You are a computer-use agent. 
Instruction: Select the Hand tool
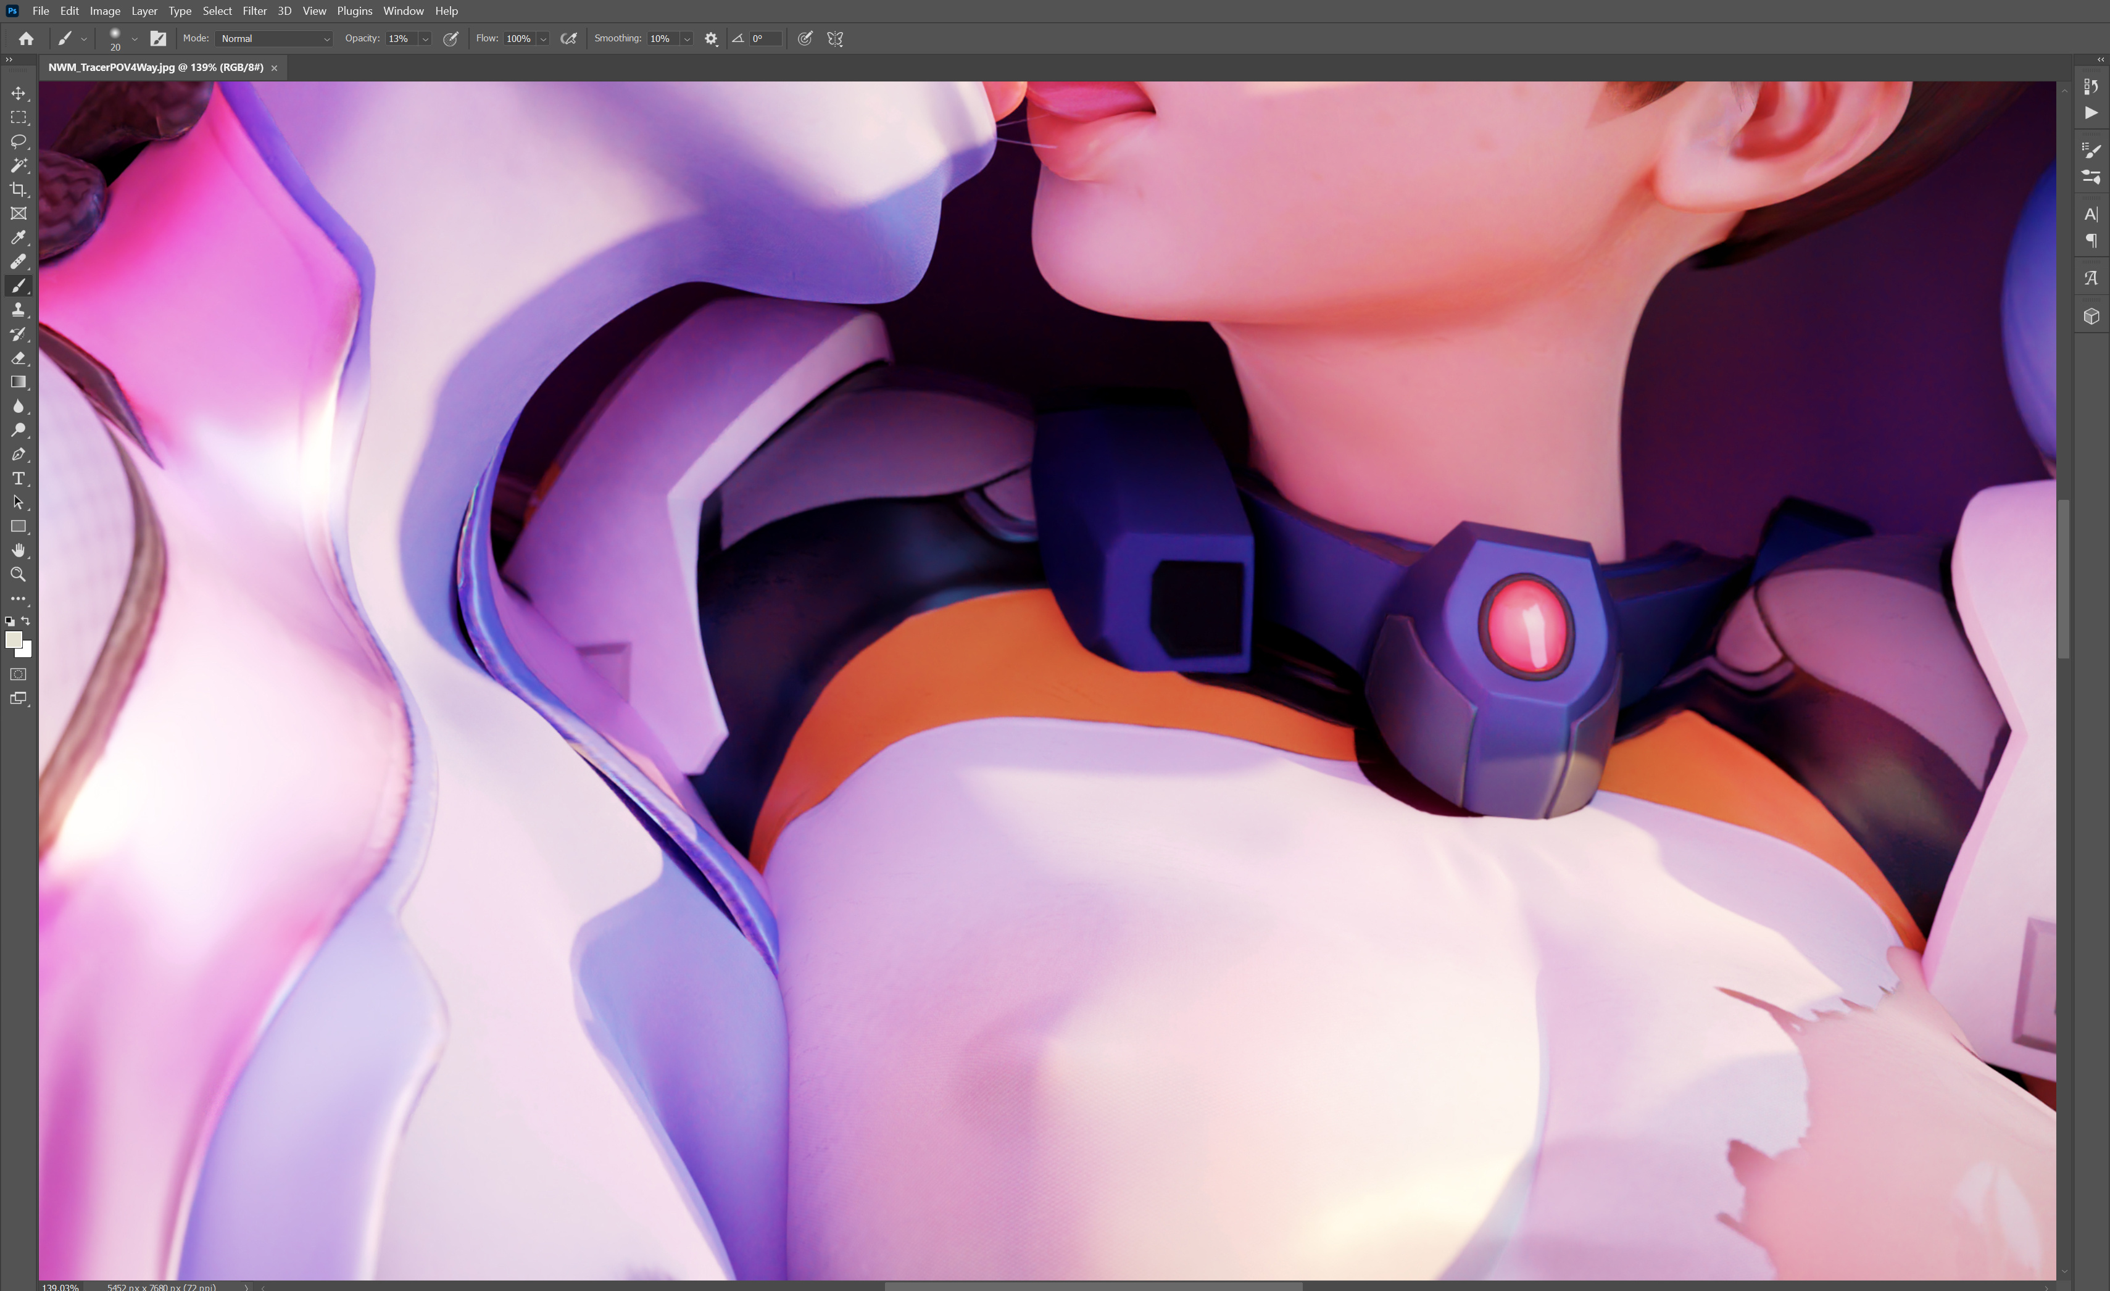point(18,550)
